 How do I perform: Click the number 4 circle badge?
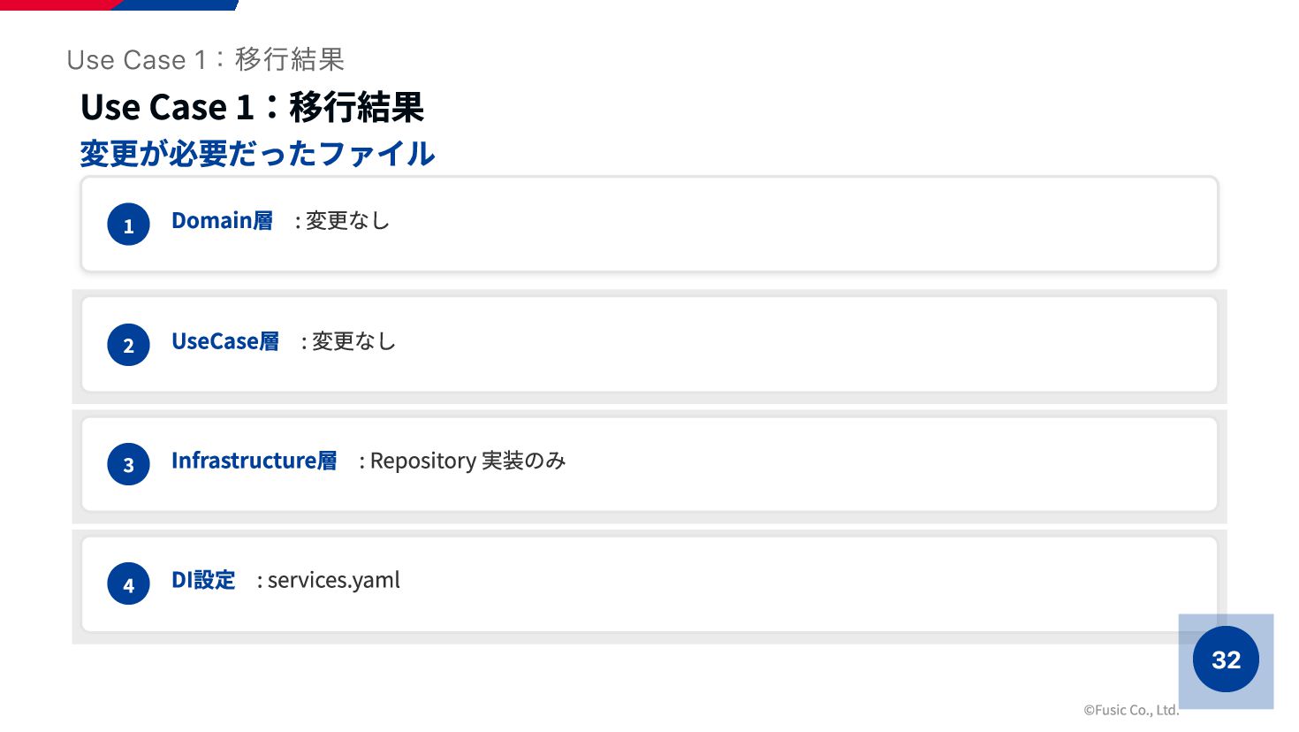click(x=128, y=584)
